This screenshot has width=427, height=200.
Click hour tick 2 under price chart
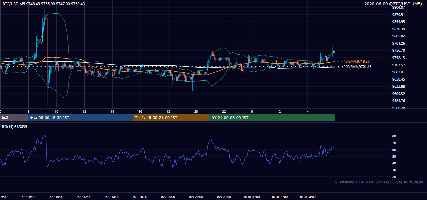[280, 111]
